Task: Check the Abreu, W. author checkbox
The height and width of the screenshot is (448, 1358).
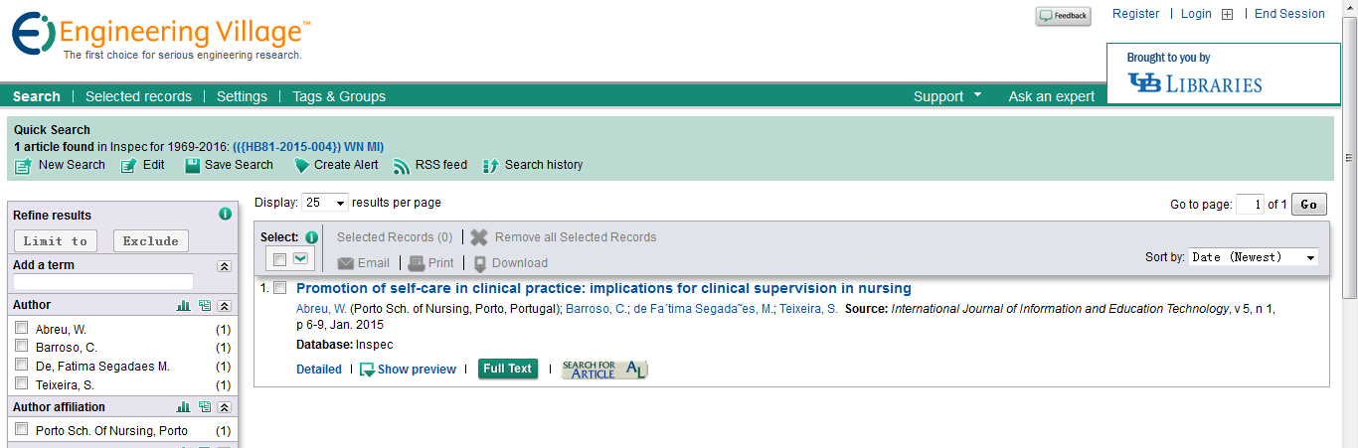Action: pos(22,328)
